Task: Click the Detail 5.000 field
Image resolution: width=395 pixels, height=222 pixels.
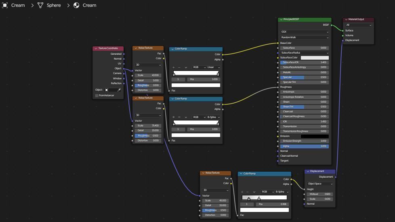Action: click(x=148, y=81)
